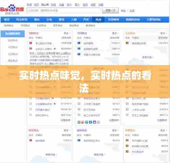Select 今日热点 in the sub-navigation row
The image size is (170, 163).
25,26
